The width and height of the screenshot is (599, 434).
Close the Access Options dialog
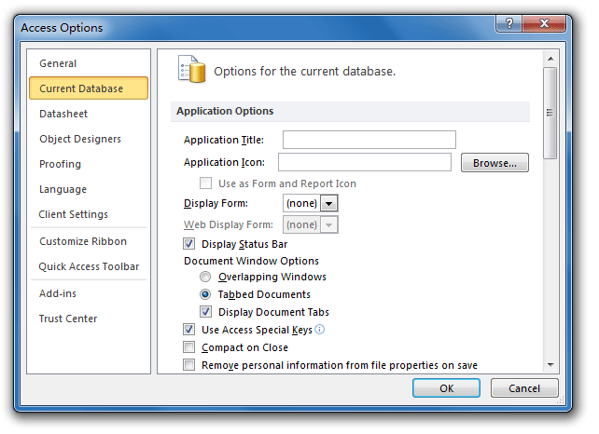click(544, 23)
